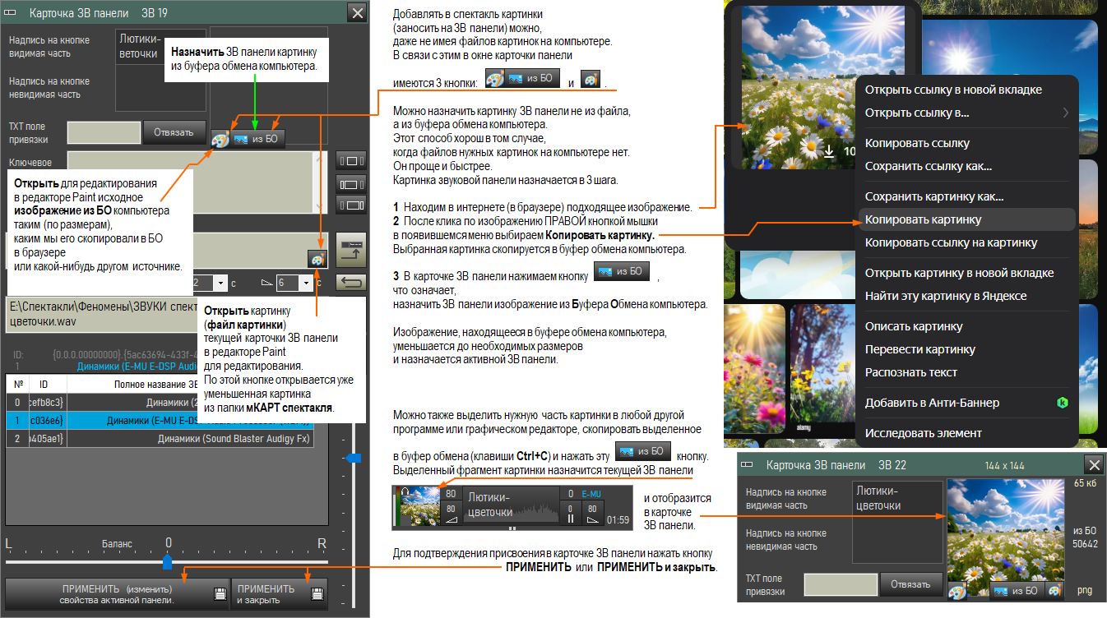Click the TXT поле привязки field in ЗВ 22

coord(840,584)
